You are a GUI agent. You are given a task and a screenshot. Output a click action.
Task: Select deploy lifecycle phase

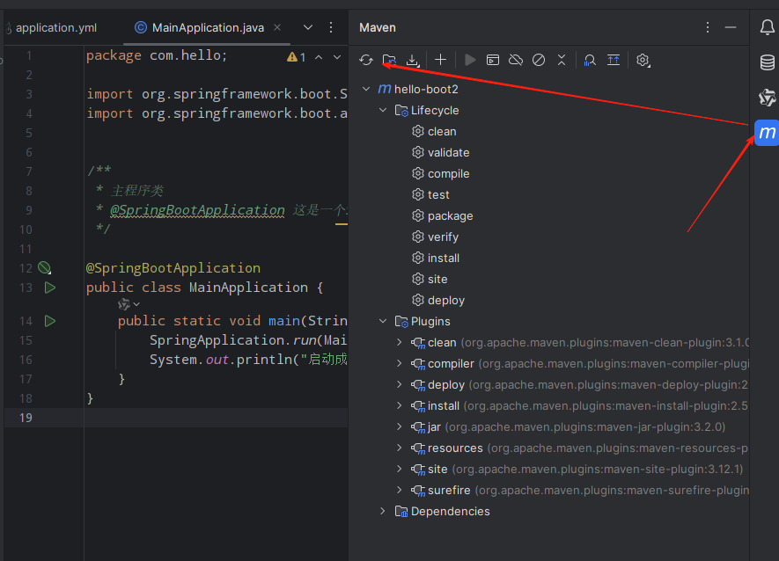[x=438, y=301]
